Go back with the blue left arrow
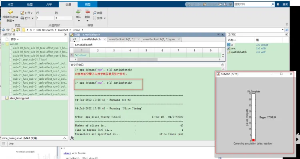This screenshot has height=159, width=300. click(x=3, y=30)
